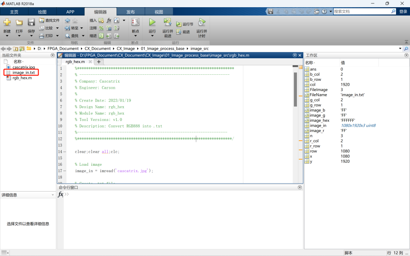Click the comment percent icon in 注释 row
410x256 pixels.
[x=101, y=28]
